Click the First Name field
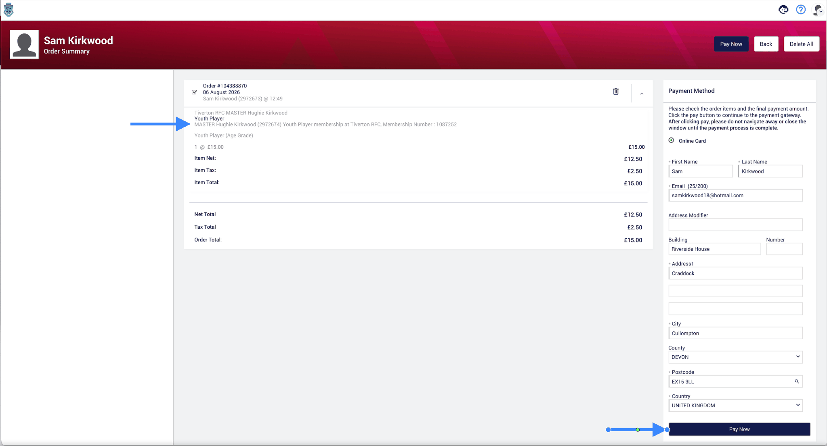This screenshot has height=446, width=827. pos(701,171)
